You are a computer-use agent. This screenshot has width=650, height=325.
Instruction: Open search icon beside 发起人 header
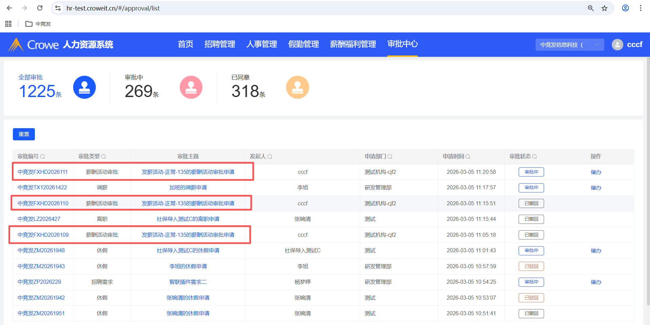point(270,157)
